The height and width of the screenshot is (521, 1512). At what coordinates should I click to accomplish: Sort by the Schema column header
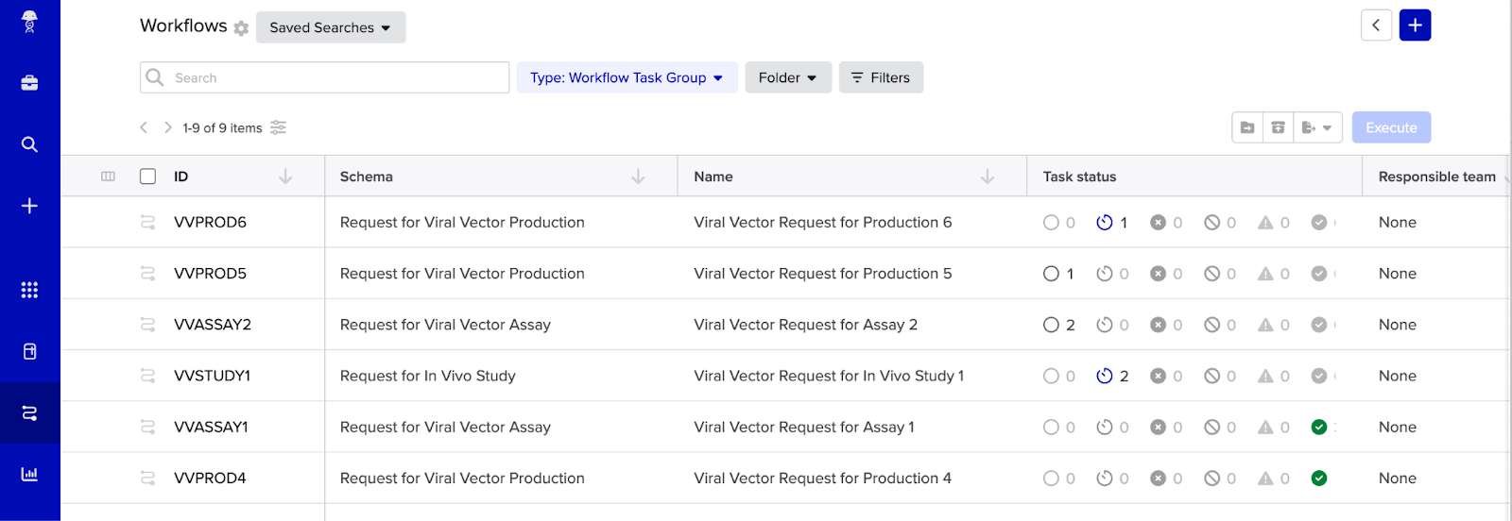point(638,176)
